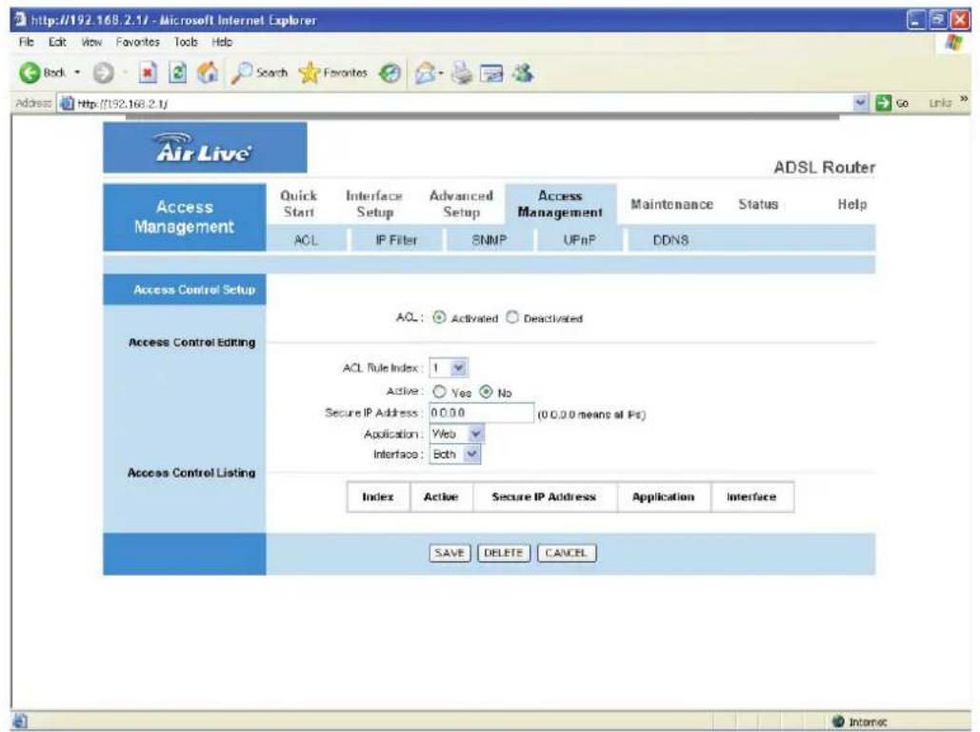This screenshot has height=732, width=980.
Task: Open router Help tab
Action: point(852,204)
